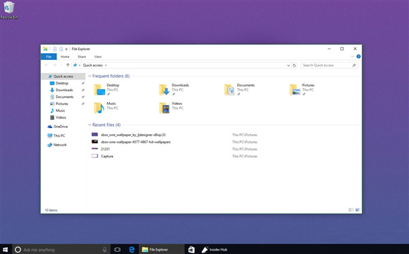Select the Music frequent folder icon
Viewport: 409px width, 254px height.
coord(100,108)
